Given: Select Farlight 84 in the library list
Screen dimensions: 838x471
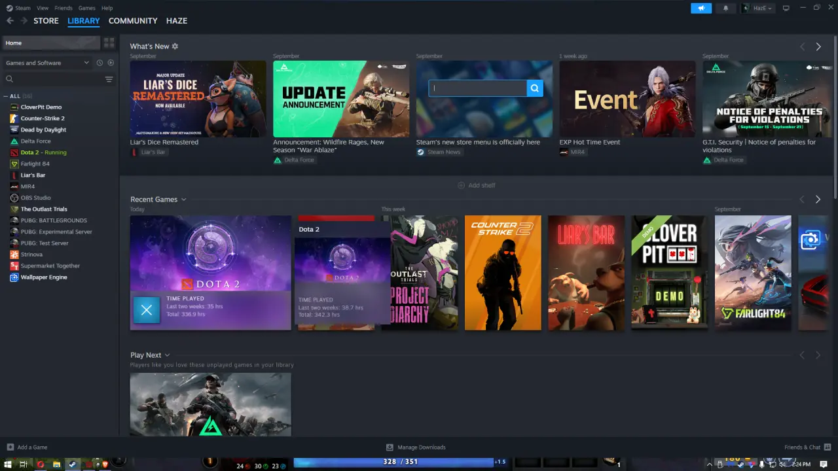Looking at the screenshot, I should tap(35, 164).
